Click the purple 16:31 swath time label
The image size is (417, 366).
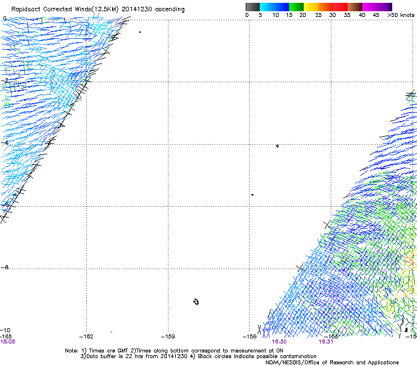(x=326, y=342)
